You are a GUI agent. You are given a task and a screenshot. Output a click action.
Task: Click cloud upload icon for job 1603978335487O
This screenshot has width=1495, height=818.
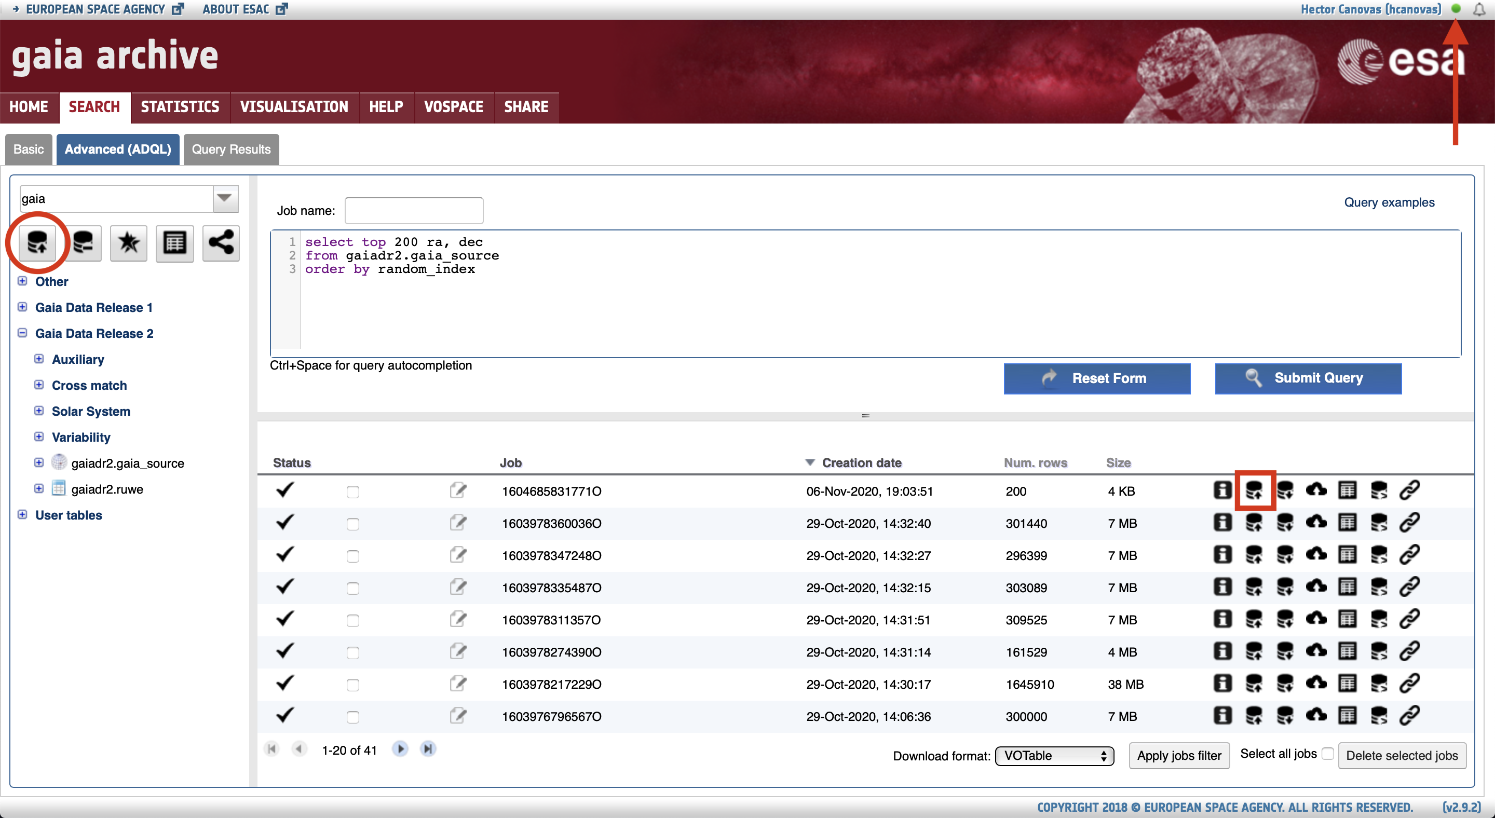coord(1316,587)
